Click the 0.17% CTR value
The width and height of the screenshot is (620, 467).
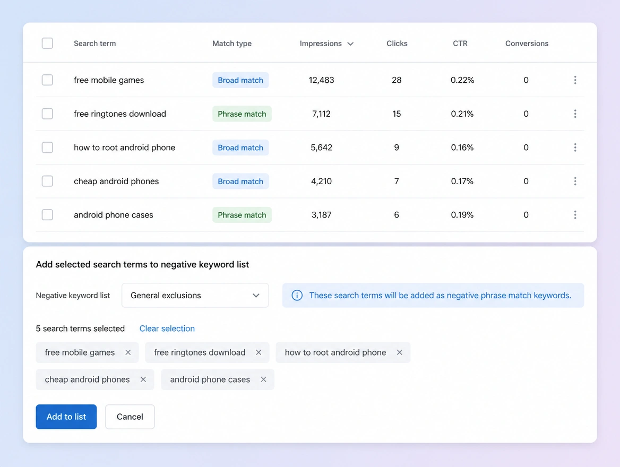tap(462, 181)
